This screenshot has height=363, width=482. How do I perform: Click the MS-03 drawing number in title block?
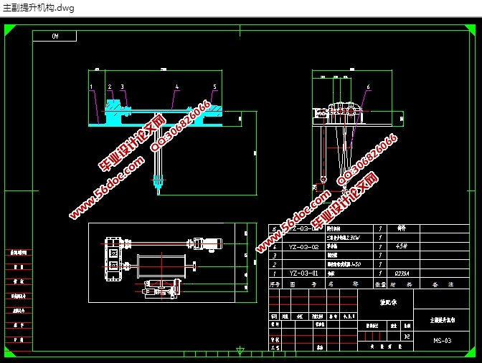pyautogui.click(x=442, y=341)
